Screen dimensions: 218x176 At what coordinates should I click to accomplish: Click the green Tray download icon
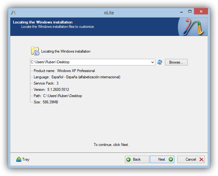[x=19, y=159]
